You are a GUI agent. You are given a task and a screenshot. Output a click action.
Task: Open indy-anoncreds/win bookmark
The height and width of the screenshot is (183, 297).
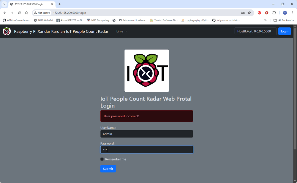point(226,20)
